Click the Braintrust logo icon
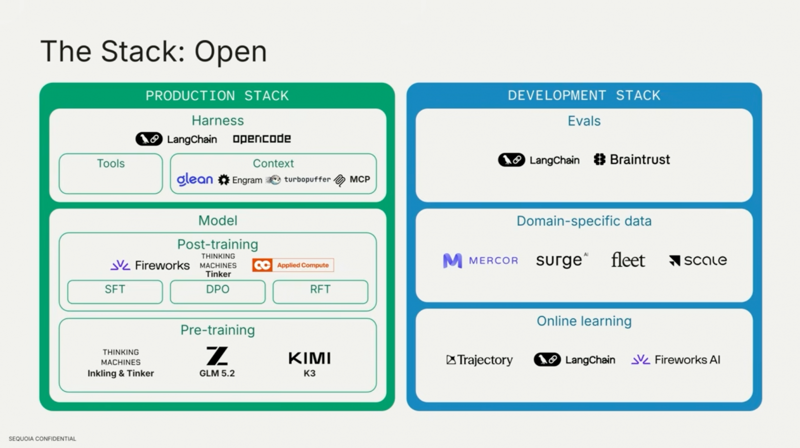 point(599,159)
